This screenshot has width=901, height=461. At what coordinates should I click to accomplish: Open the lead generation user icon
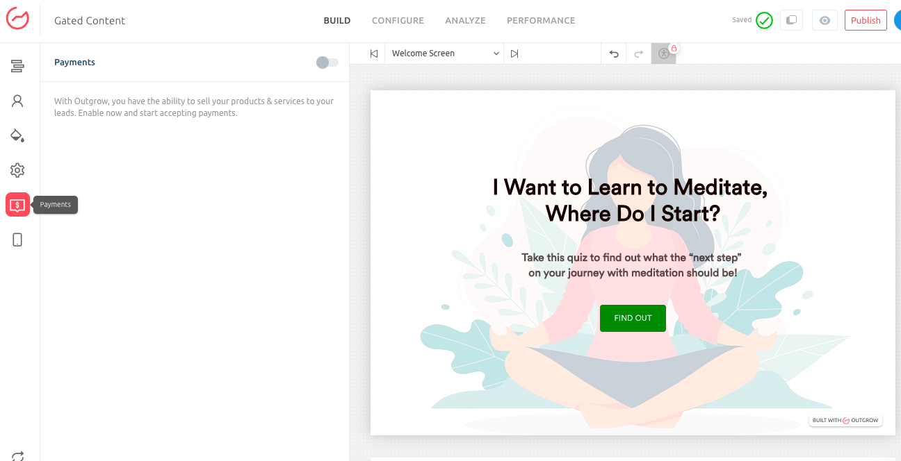click(17, 101)
